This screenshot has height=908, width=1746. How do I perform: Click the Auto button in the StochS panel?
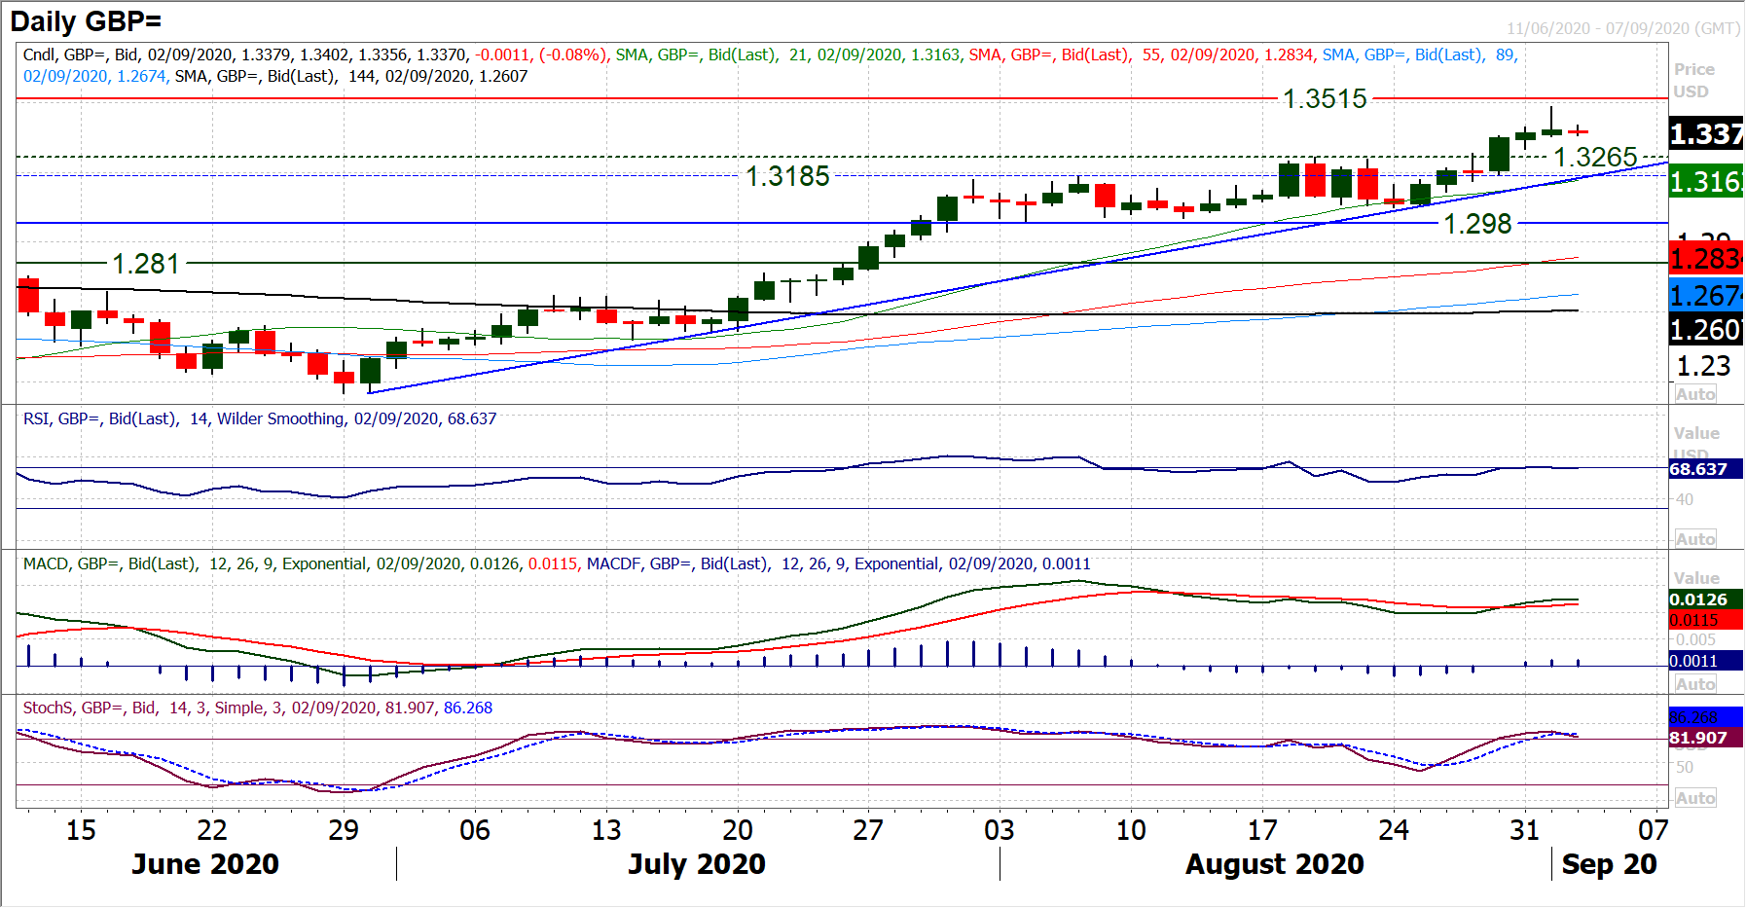[1694, 798]
